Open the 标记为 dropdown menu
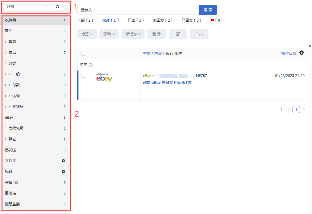The width and height of the screenshot is (312, 214). click(x=133, y=34)
